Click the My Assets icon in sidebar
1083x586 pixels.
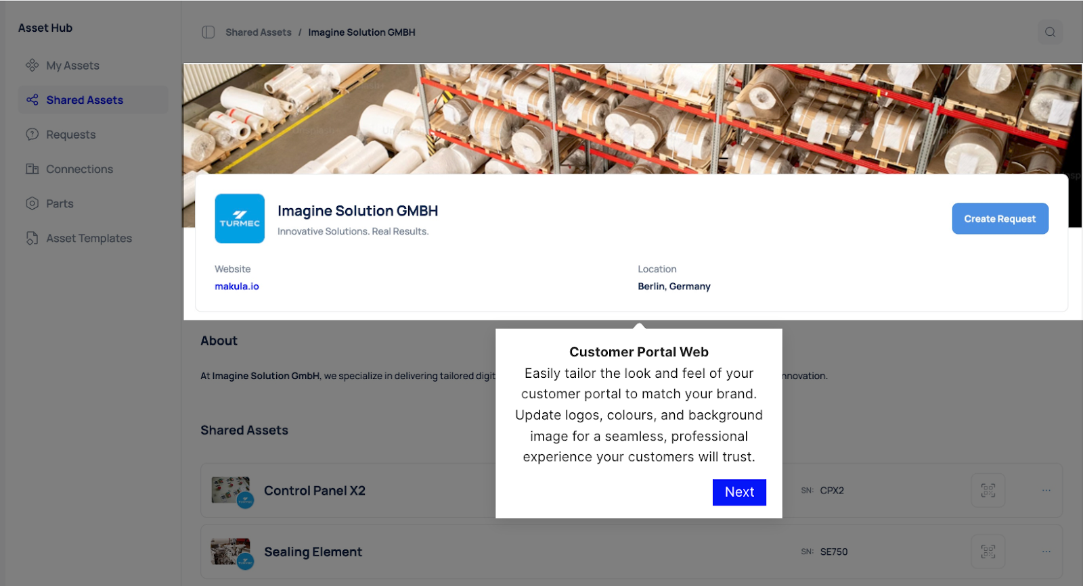pos(32,66)
